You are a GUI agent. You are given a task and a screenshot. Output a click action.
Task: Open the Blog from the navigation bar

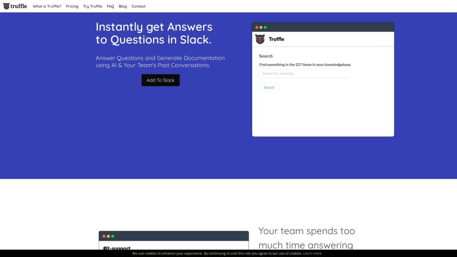[122, 6]
